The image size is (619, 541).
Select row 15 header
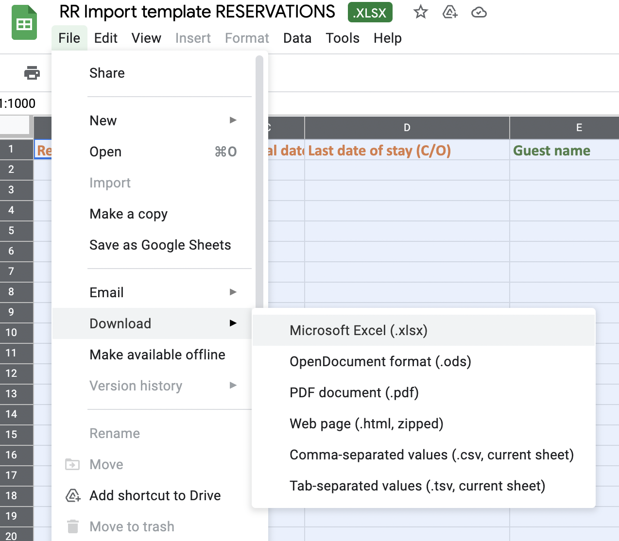[x=17, y=435]
